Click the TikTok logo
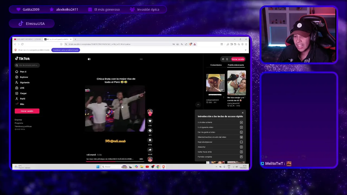 22,58
